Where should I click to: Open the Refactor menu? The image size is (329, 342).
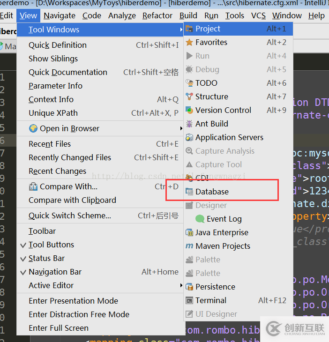[157, 15]
